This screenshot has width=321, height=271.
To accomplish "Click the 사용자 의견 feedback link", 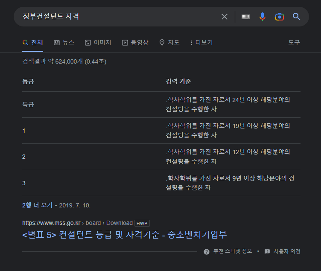I will coord(287,251).
